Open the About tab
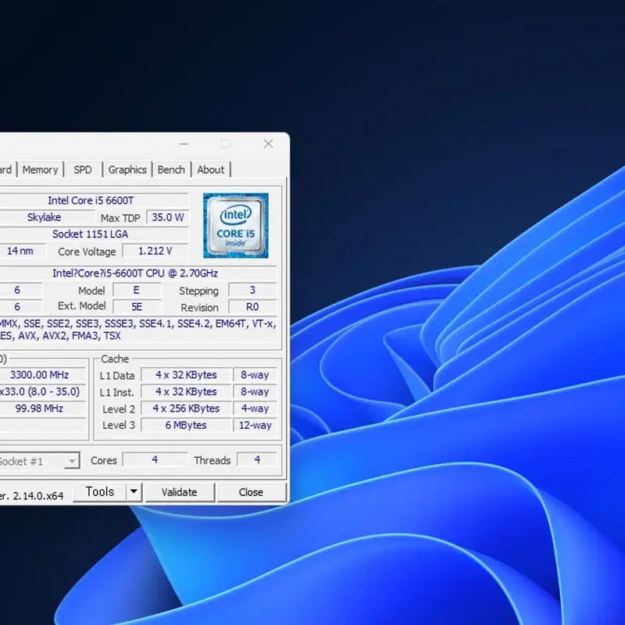 click(x=211, y=170)
